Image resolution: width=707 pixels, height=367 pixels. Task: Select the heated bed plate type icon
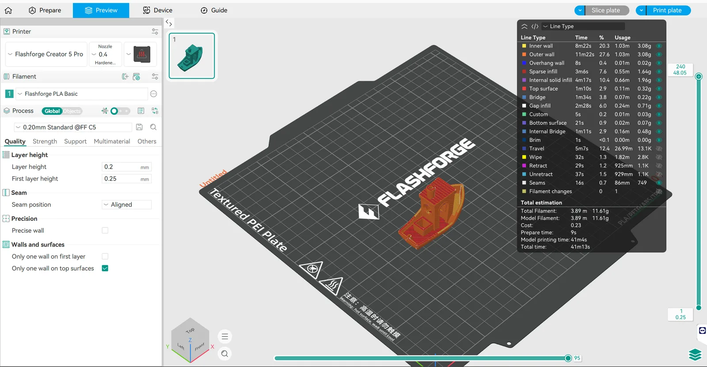(142, 54)
